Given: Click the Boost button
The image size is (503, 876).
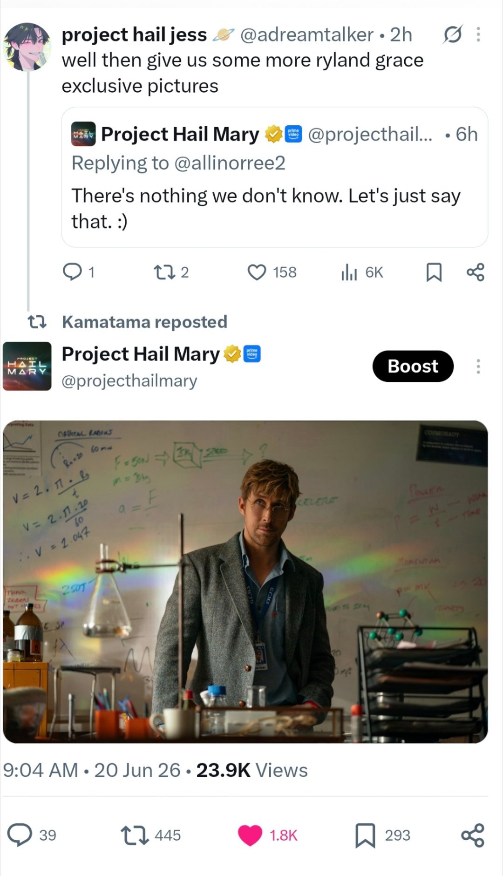Looking at the screenshot, I should pyautogui.click(x=413, y=366).
